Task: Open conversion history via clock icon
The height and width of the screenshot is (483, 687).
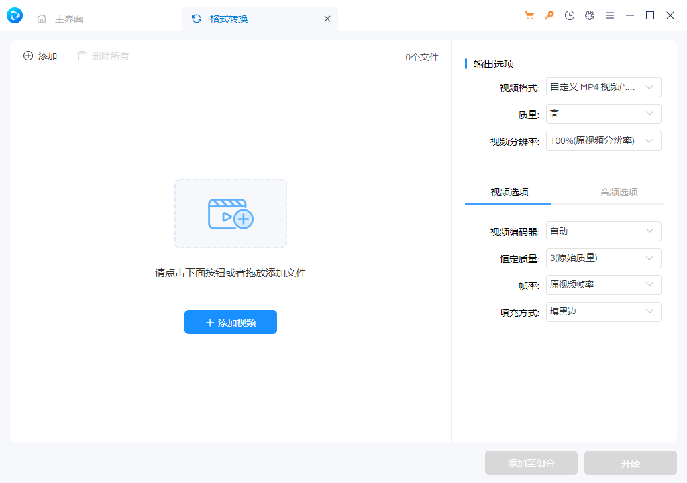Action: [570, 15]
